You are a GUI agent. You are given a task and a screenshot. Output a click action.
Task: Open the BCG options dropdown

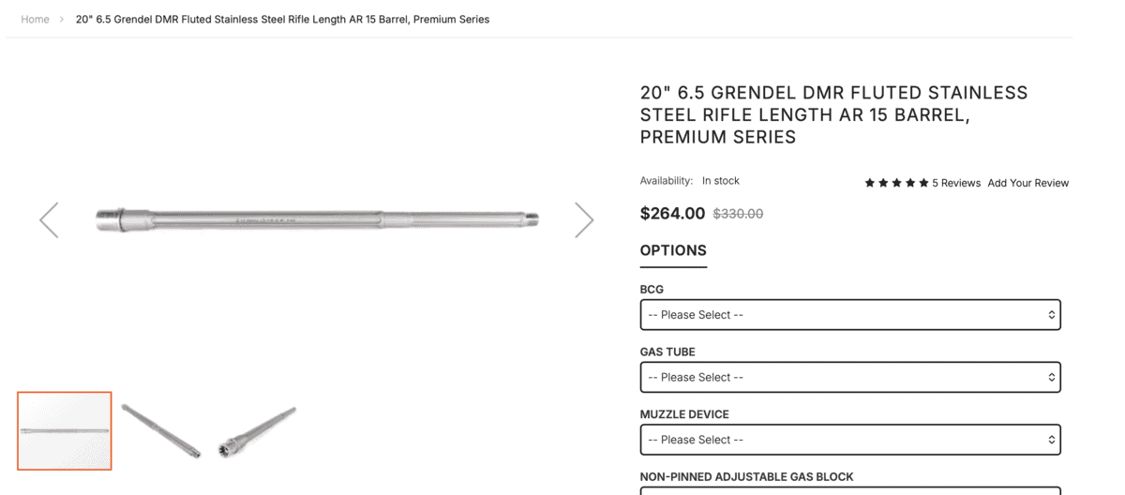(x=850, y=315)
